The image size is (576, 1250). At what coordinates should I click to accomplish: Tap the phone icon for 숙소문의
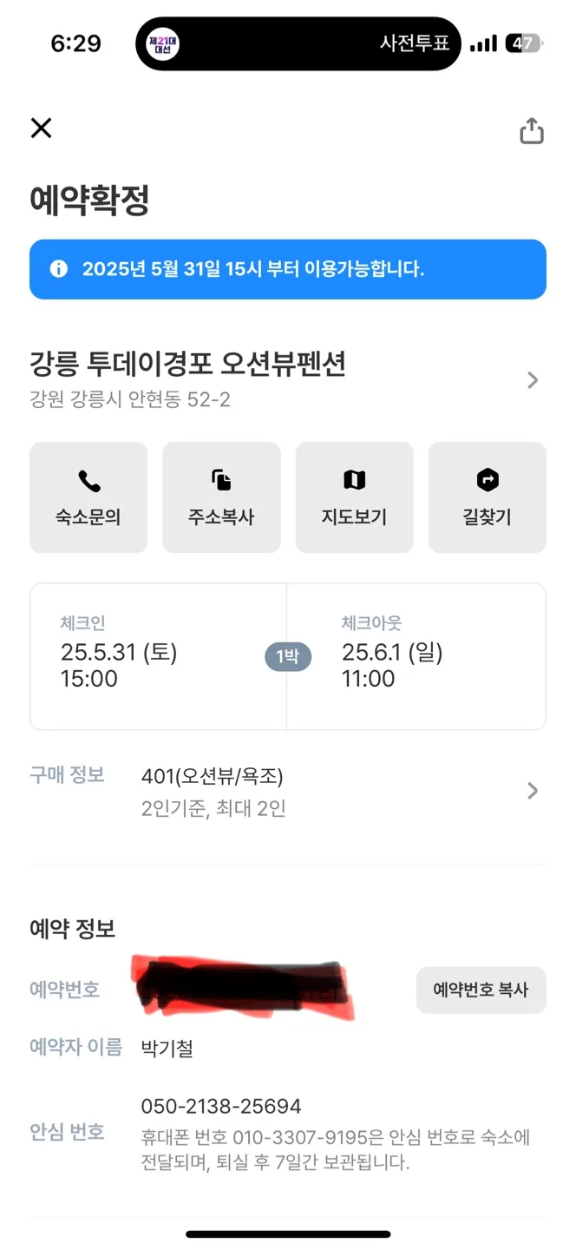pos(88,480)
